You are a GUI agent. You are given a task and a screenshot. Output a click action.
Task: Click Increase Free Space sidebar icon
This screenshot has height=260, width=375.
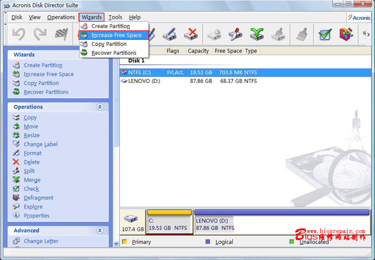coord(16,74)
